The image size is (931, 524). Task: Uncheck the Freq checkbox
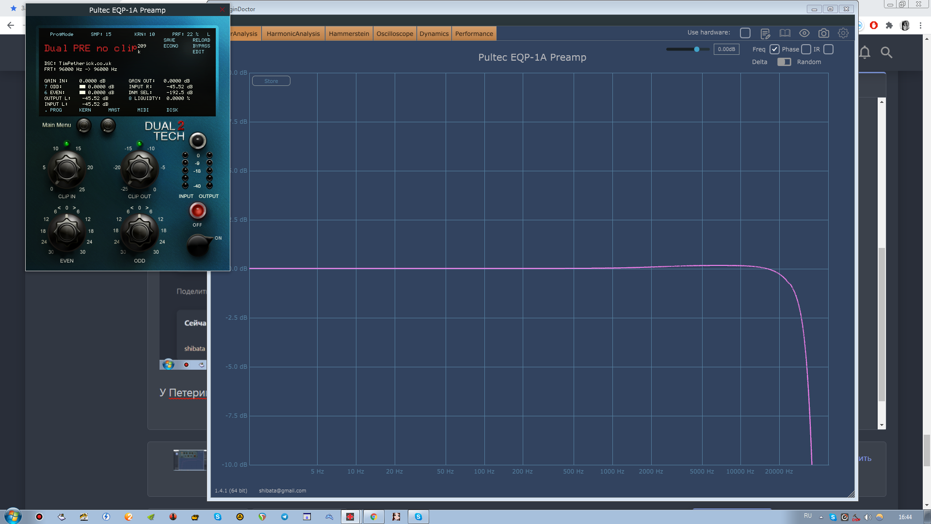(774, 49)
